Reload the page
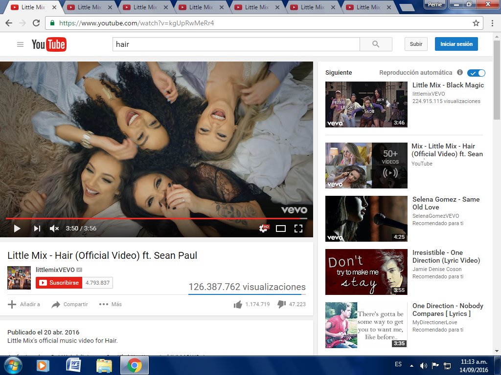 click(36, 23)
